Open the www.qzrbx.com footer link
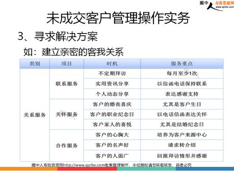The height and width of the screenshot is (173, 234). tap(84, 165)
